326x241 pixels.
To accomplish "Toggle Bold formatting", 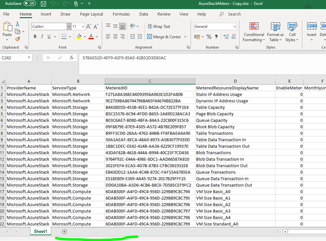I will click(35, 37).
